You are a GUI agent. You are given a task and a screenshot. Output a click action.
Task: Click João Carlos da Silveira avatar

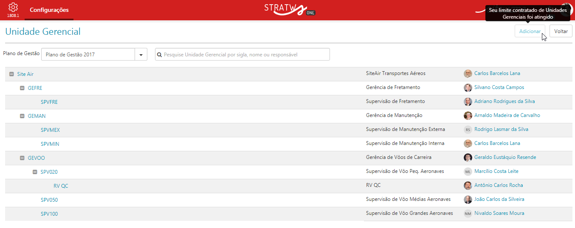pos(468,199)
